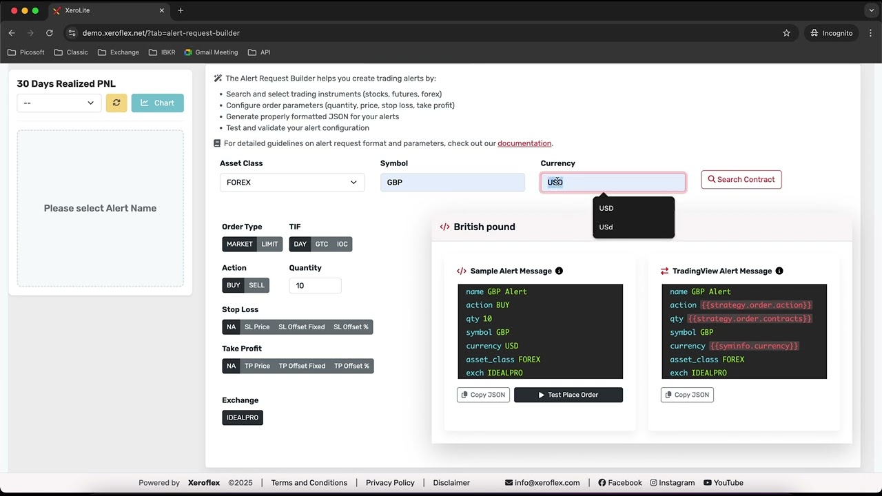Image resolution: width=882 pixels, height=496 pixels.
Task: Choose the SELL action
Action: (256, 285)
